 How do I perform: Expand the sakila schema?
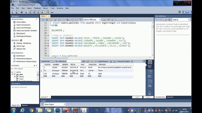tap(12, 72)
